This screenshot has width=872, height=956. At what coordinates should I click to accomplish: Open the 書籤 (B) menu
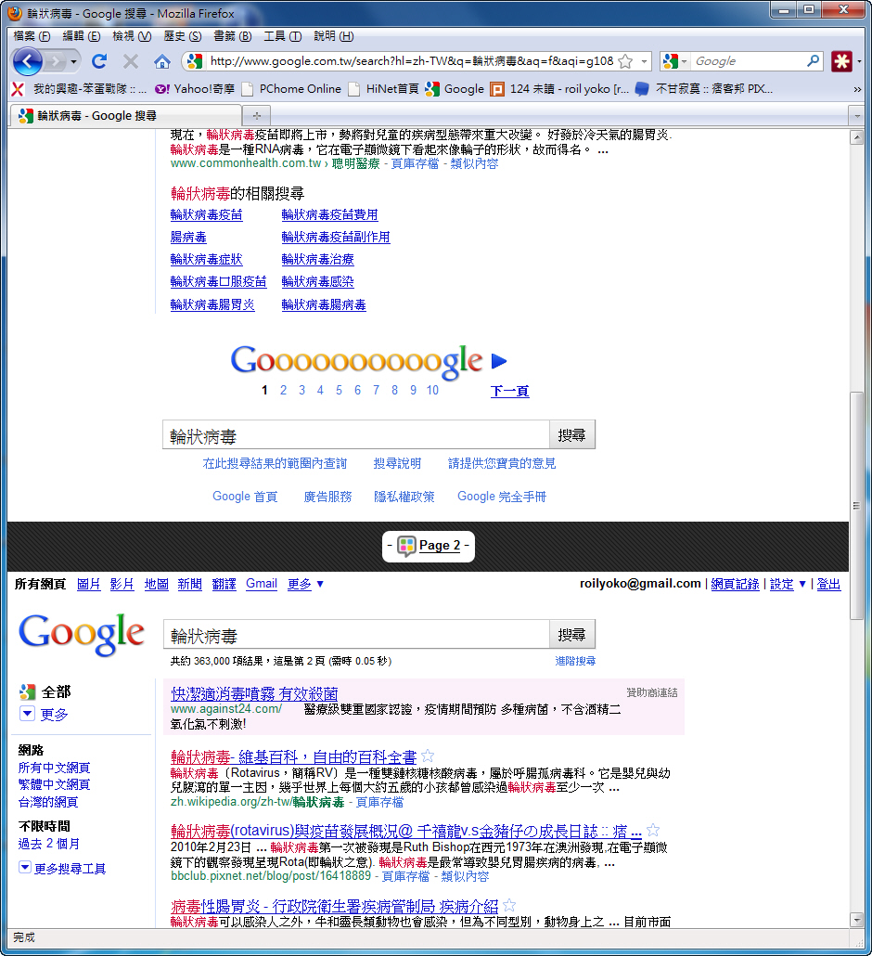click(232, 36)
